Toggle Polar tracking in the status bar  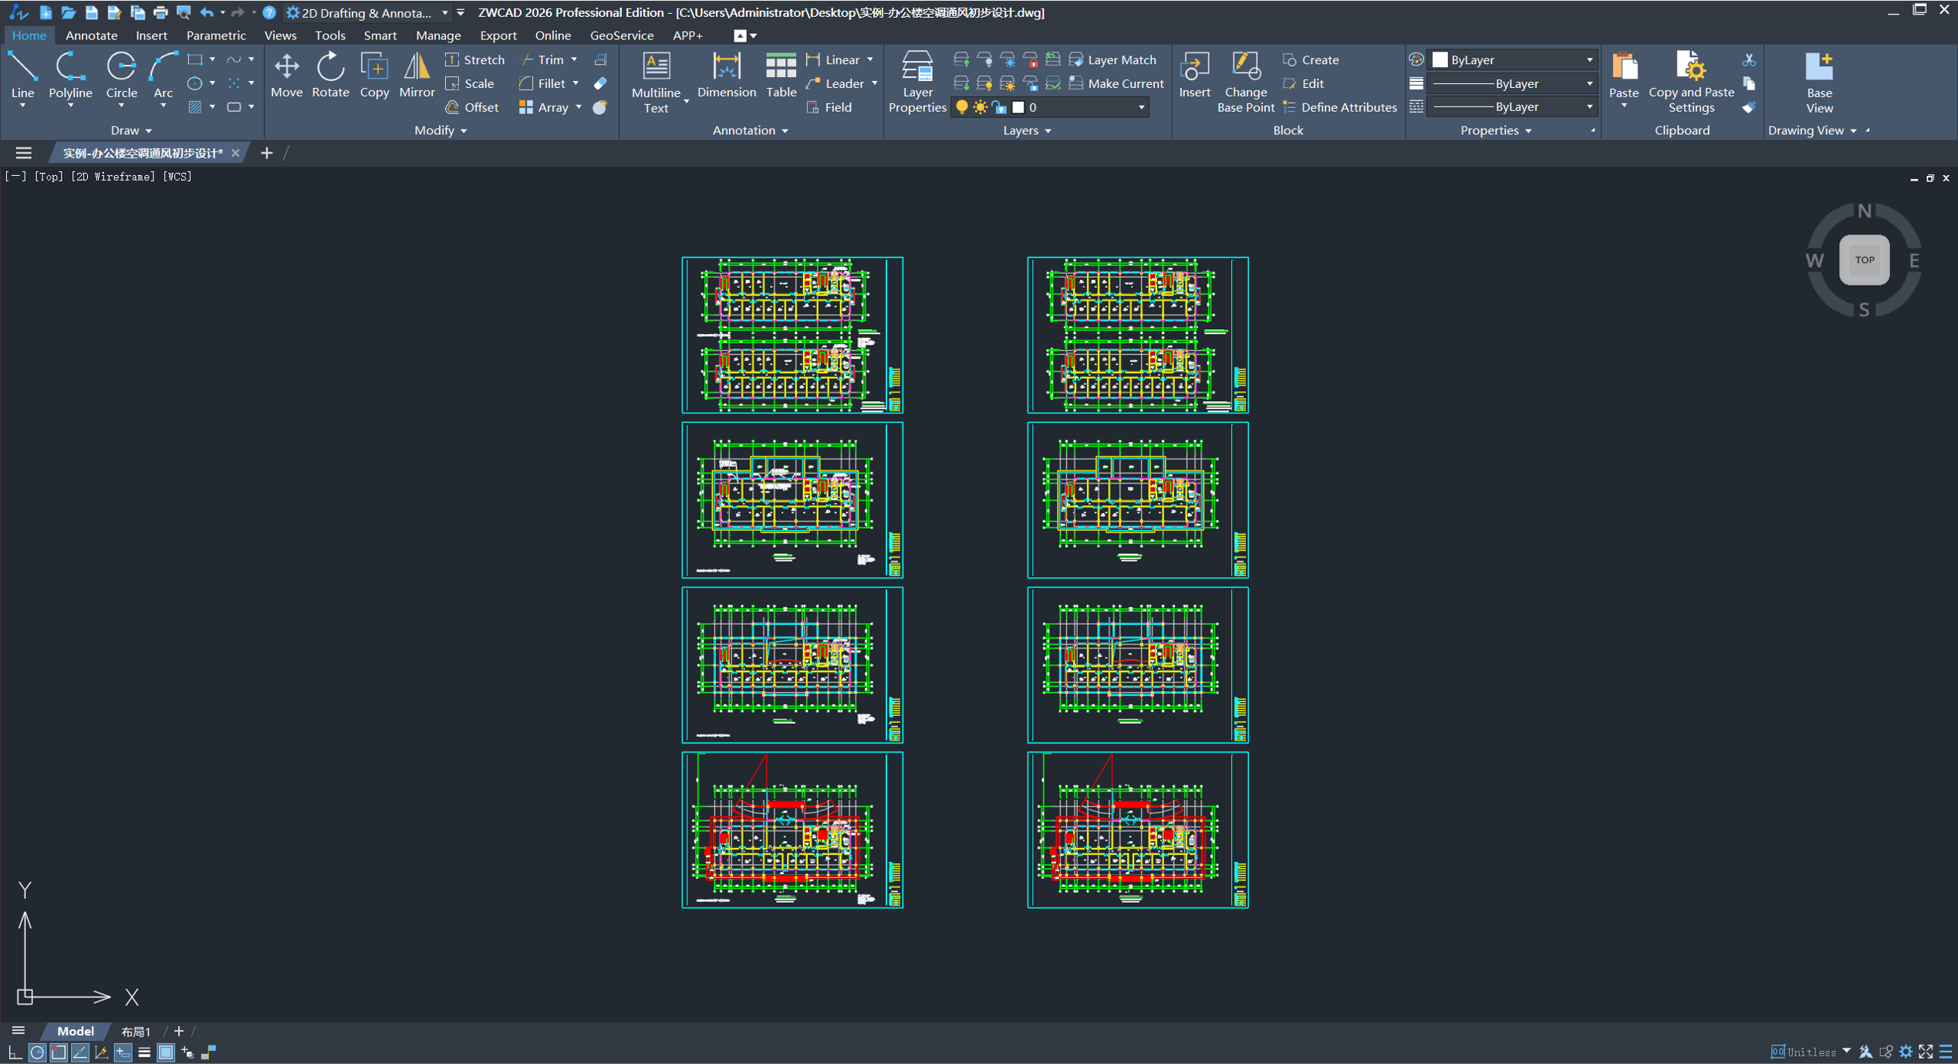click(37, 1052)
